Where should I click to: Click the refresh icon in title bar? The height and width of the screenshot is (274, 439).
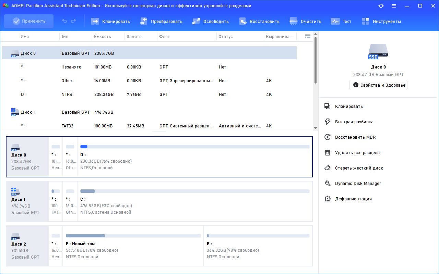pos(381,6)
